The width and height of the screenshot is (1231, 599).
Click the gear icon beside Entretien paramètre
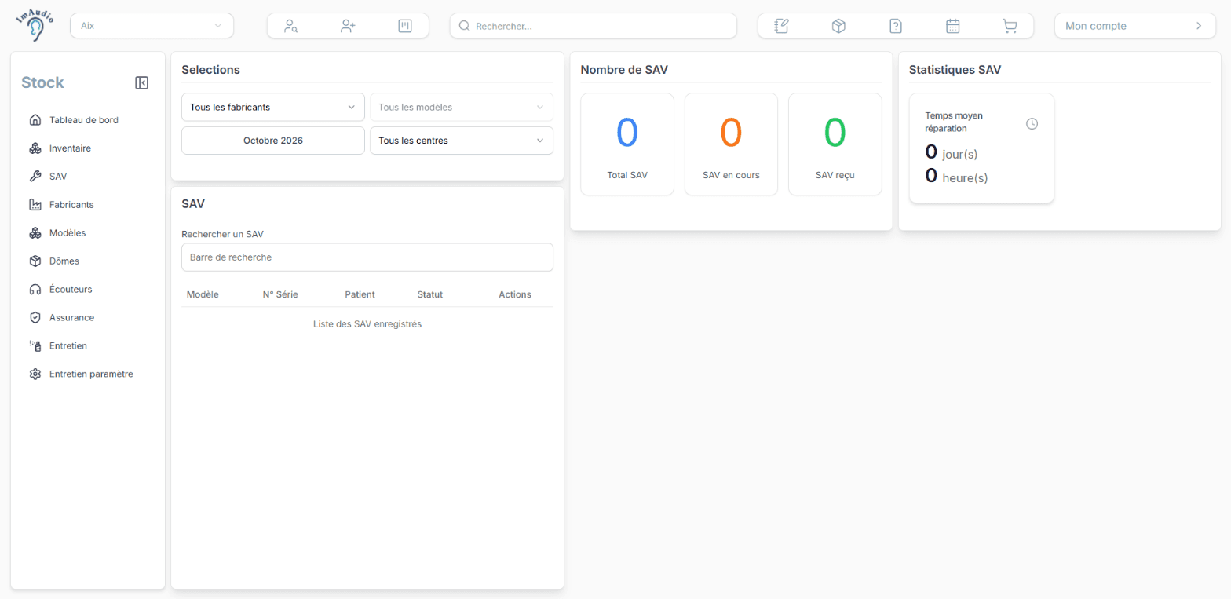35,374
